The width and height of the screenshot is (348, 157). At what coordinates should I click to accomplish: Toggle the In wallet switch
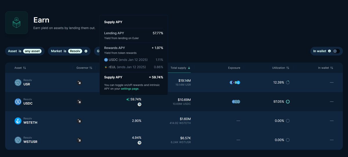tap(336, 51)
